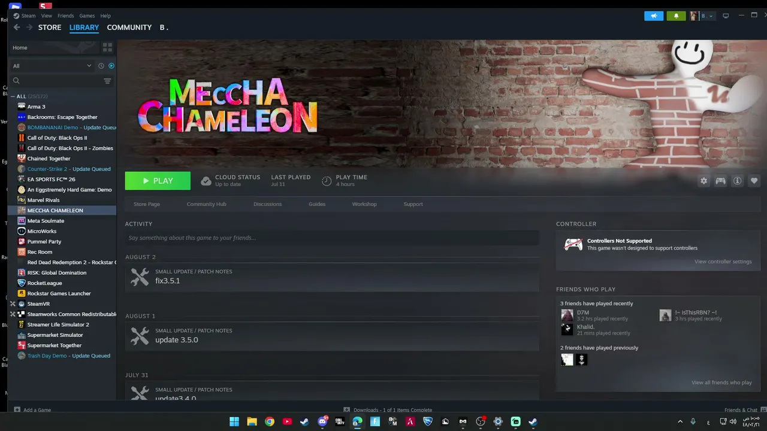Open the Help menu

[x=105, y=16]
